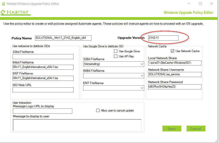Image resolution: width=219 pixels, height=143 pixels.
Task: Click the Message to display to user box
Action: (77, 125)
